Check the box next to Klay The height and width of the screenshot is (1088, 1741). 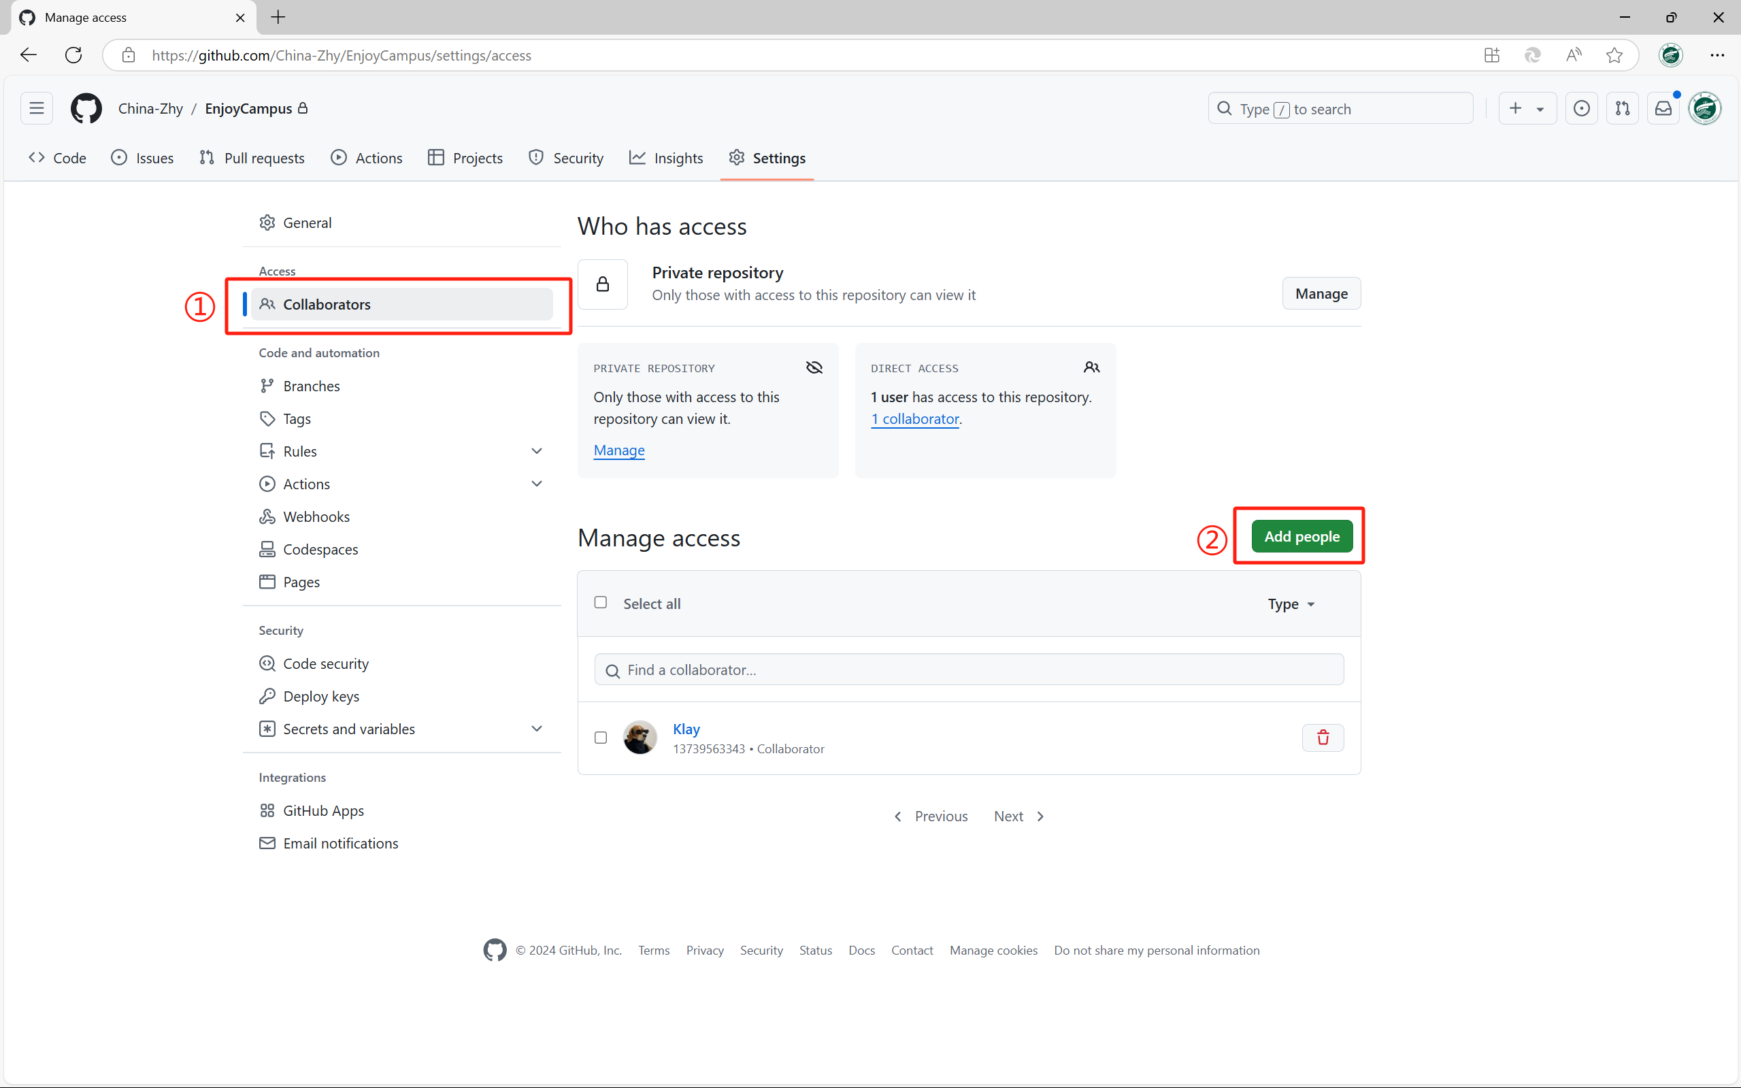click(601, 738)
